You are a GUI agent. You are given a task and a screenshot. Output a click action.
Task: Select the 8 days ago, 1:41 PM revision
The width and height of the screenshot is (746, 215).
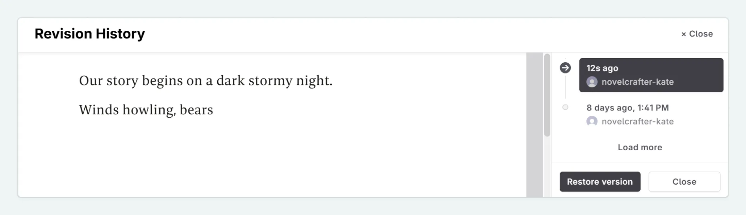click(x=628, y=107)
